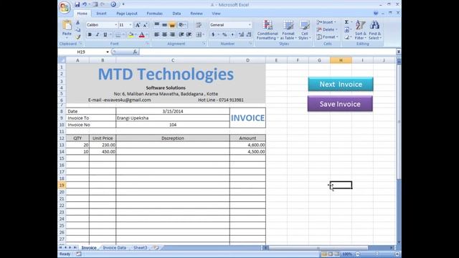This screenshot has height=258, width=459.
Task: Save the workbook from Quick Access Toolbar
Action: [77, 4]
